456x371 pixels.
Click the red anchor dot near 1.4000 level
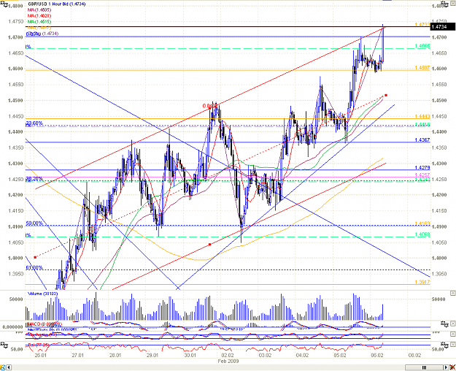pos(35,257)
